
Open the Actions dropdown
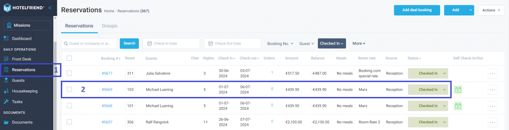point(491,10)
